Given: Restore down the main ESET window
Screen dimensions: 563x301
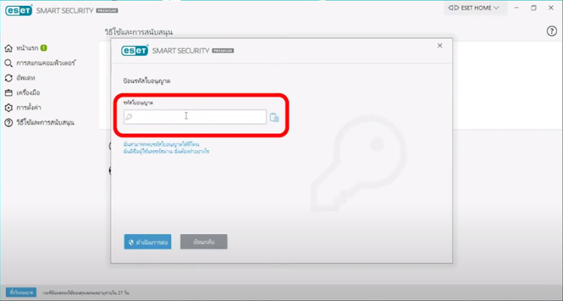Looking at the screenshot, I should (x=534, y=8).
